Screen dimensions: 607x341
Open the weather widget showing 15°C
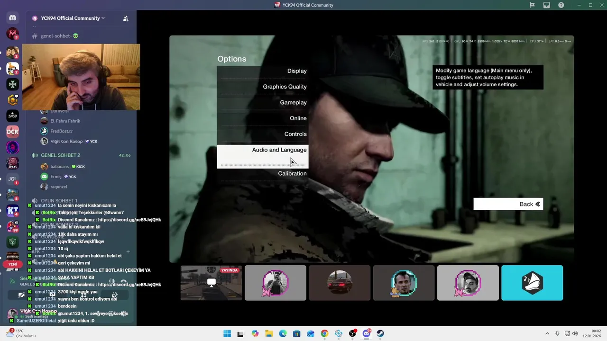click(x=20, y=333)
